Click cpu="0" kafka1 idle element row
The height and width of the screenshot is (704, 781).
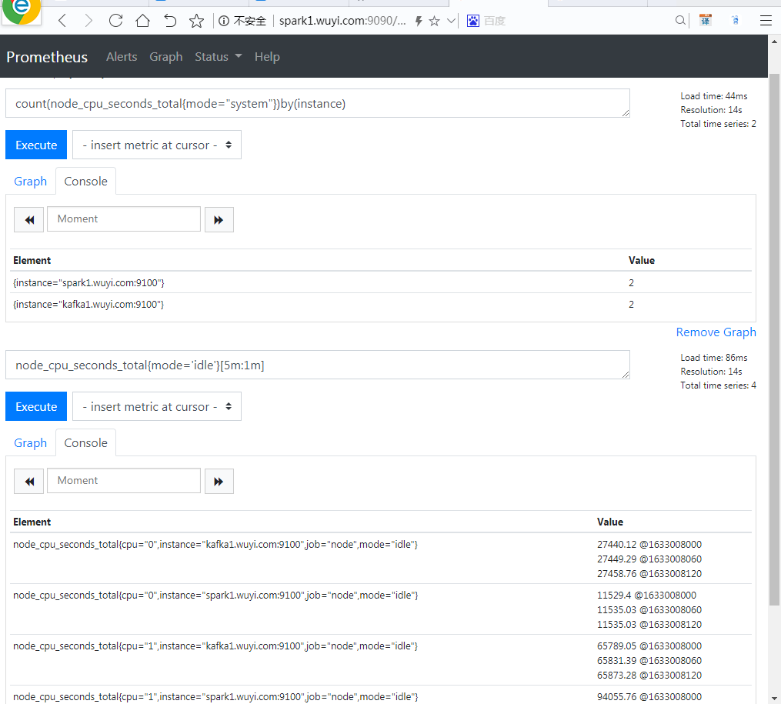pyautogui.click(x=381, y=559)
